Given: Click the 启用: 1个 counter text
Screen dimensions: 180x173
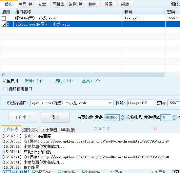Looking at the screenshot, I should (x=64, y=81).
